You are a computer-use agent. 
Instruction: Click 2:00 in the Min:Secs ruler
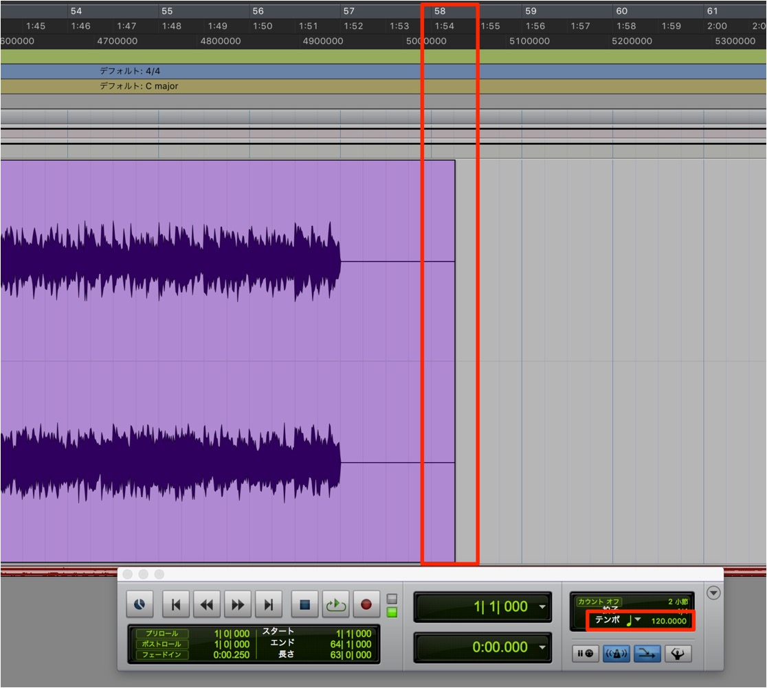point(717,26)
